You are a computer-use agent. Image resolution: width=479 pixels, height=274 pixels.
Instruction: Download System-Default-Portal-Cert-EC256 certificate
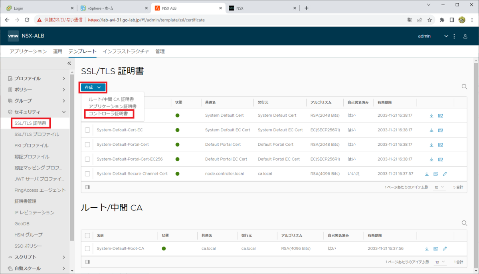(431, 159)
